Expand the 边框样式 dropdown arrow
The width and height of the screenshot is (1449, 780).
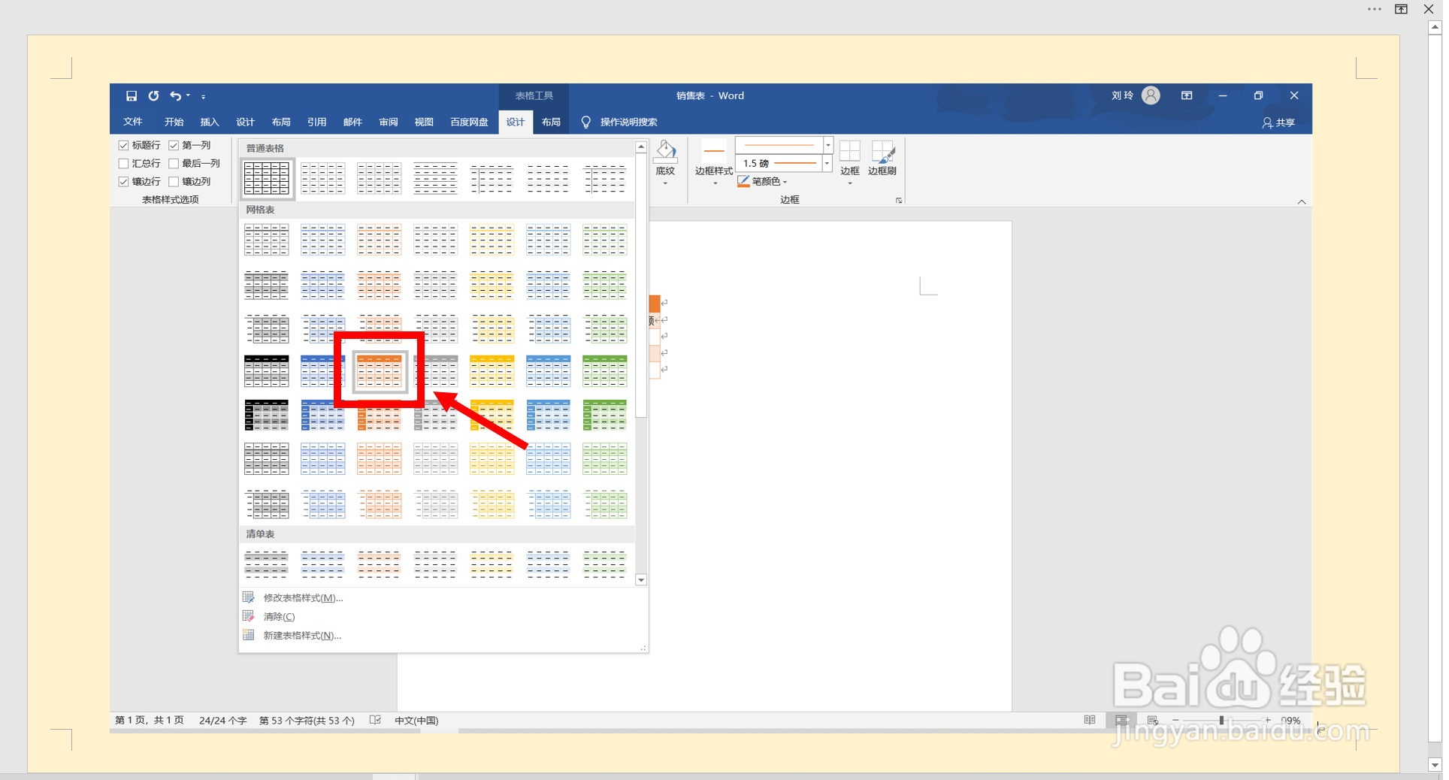(x=715, y=183)
